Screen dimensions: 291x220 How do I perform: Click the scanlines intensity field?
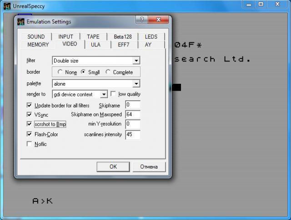click(x=132, y=134)
